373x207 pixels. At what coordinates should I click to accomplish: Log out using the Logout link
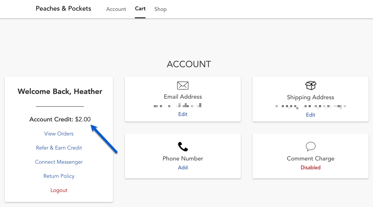coord(59,190)
